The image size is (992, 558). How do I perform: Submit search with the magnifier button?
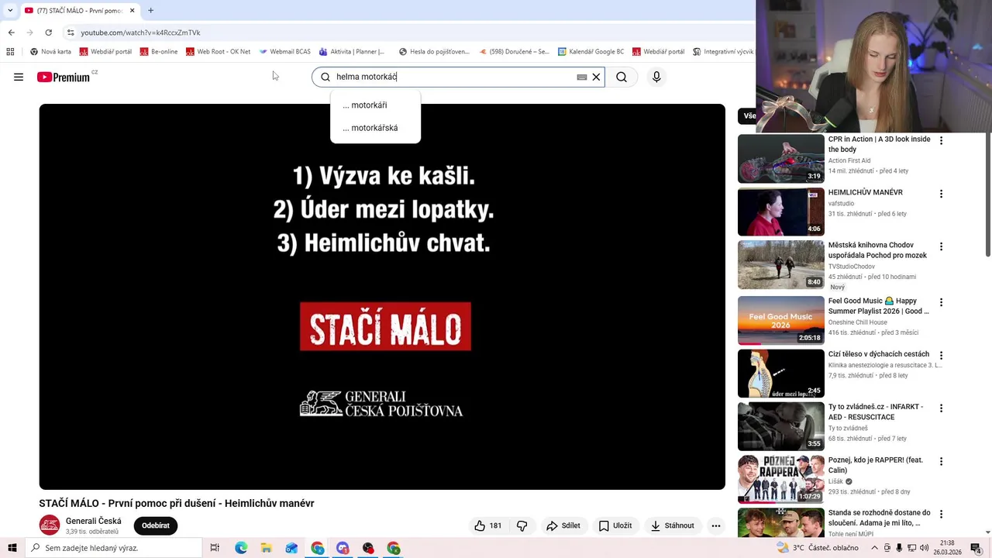622,77
